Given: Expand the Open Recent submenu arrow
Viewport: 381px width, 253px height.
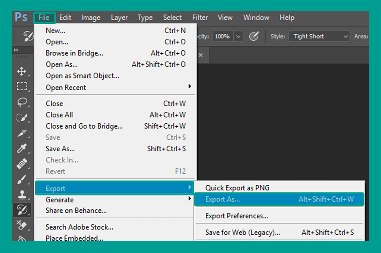Looking at the screenshot, I should [x=190, y=86].
